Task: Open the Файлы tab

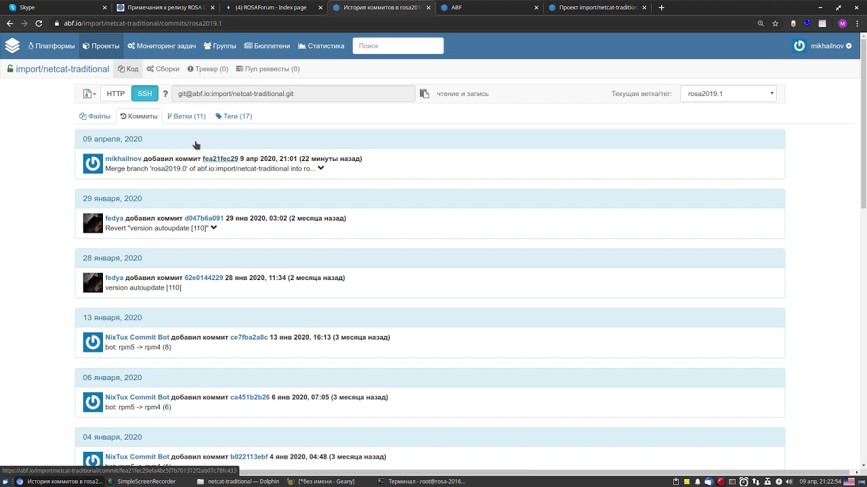Action: click(x=95, y=116)
